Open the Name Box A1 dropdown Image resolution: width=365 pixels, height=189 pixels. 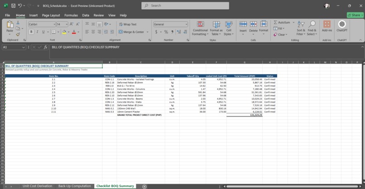[x=23, y=47]
